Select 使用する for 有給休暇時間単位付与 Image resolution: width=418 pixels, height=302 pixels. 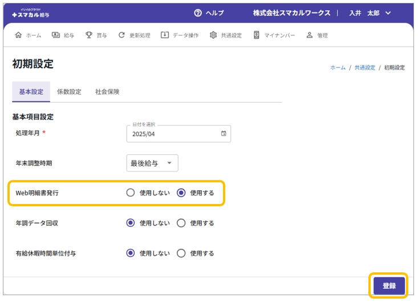[x=181, y=253]
